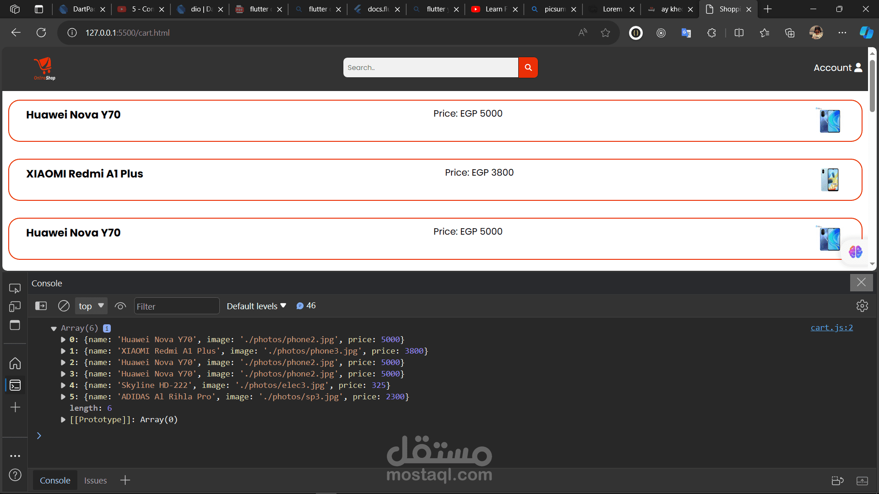Open the cart.js:2 source link
The height and width of the screenshot is (494, 879).
831,328
